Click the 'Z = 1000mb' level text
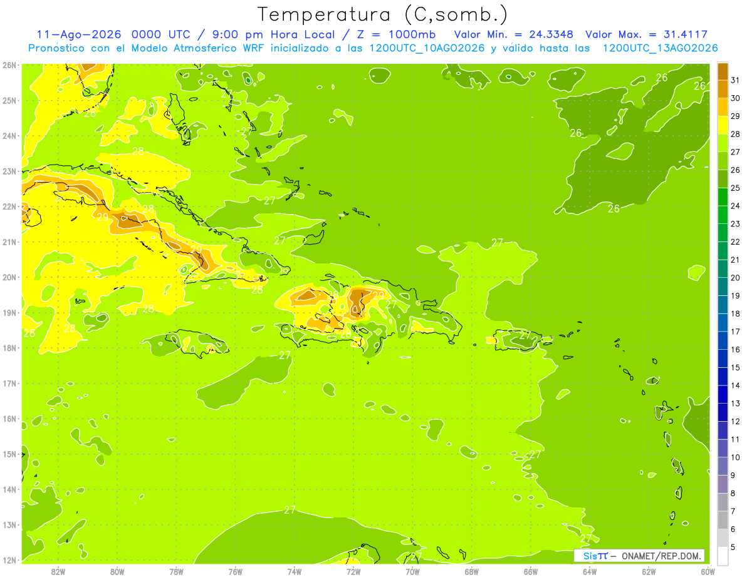Screen dimensions: 752x580 (396, 34)
